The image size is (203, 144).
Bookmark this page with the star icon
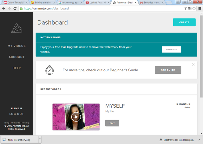tap(194, 9)
